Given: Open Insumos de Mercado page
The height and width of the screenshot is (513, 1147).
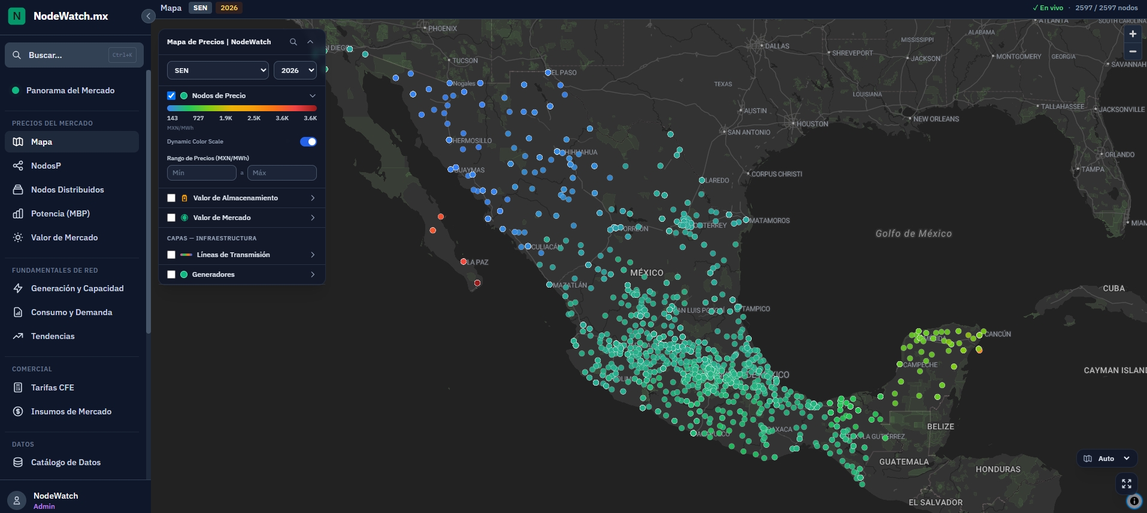Looking at the screenshot, I should click(72, 411).
